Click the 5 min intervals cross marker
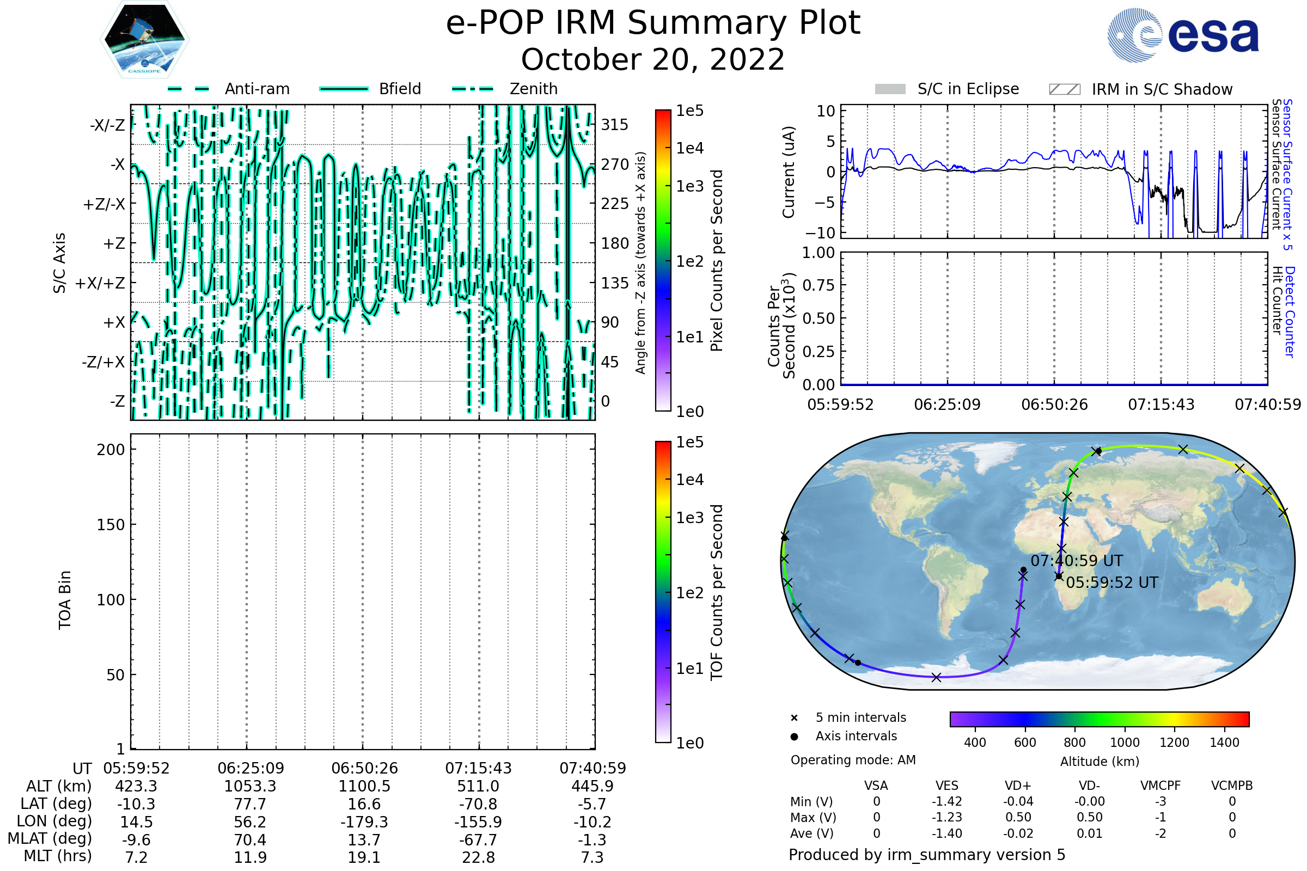Screen dimensions: 1307x871 point(794,718)
